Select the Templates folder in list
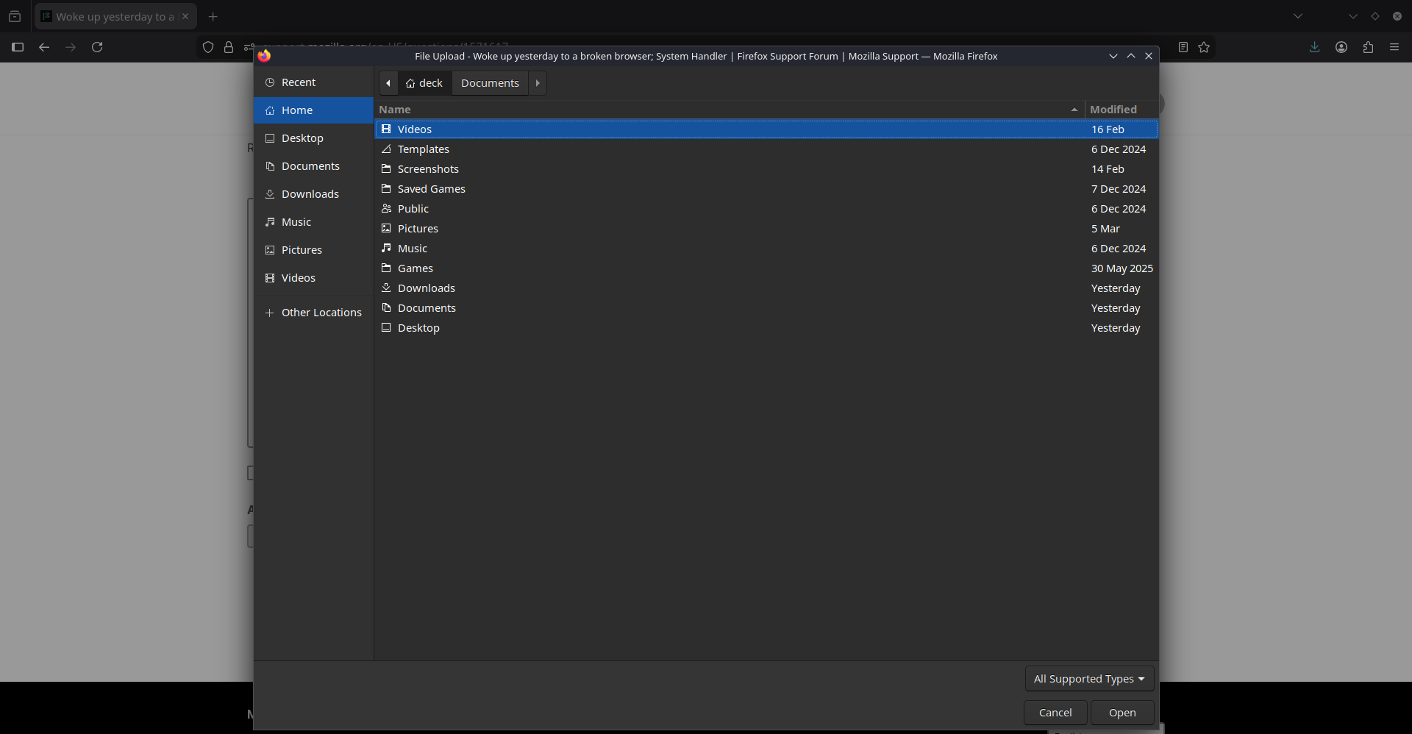This screenshot has width=1412, height=734. pyautogui.click(x=423, y=149)
